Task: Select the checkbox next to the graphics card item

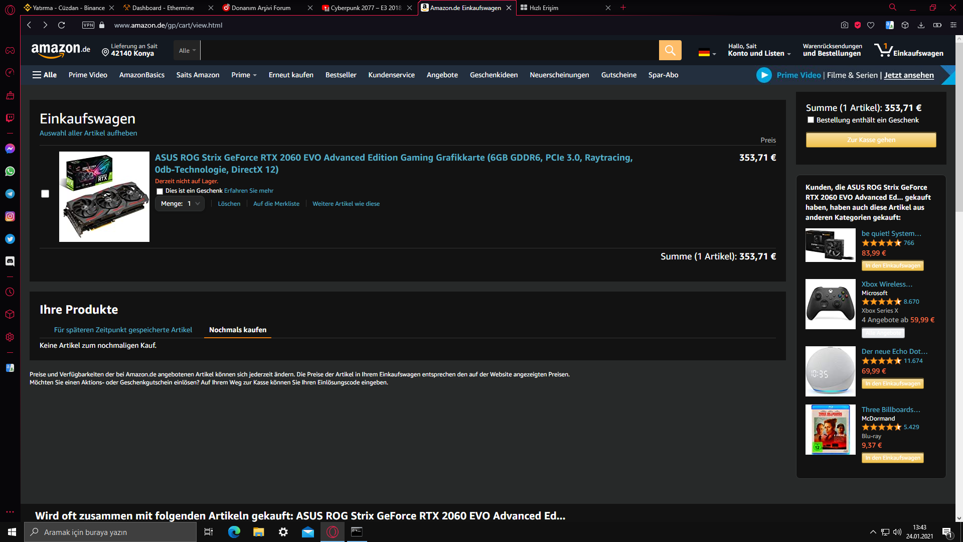Action: click(45, 194)
